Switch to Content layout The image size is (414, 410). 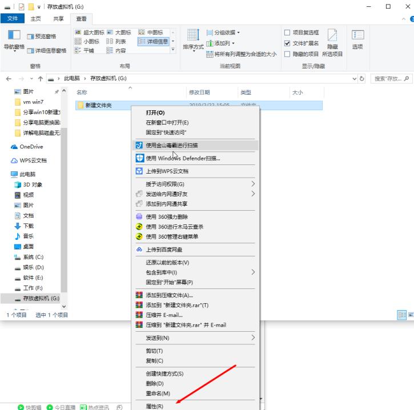tap(116, 50)
